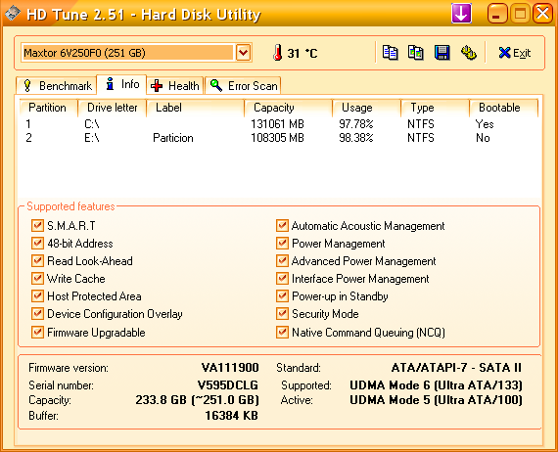Click the Usage column header
This screenshot has height=452, width=558.
366,108
